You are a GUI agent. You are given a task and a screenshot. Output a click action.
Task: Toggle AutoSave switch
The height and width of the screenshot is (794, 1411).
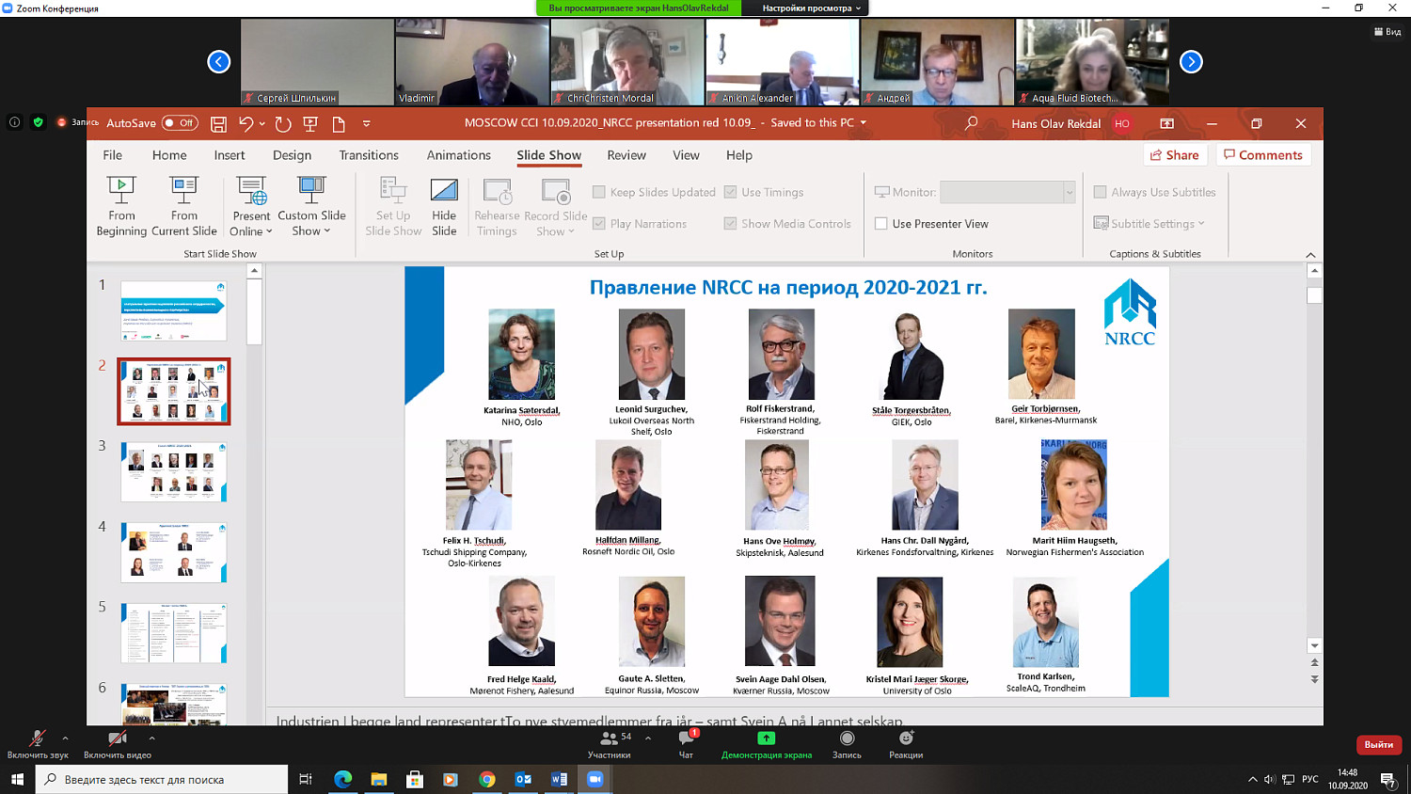[180, 123]
